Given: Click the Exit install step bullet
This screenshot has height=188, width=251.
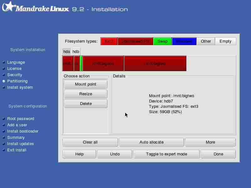Looking at the screenshot, I should point(4,150).
